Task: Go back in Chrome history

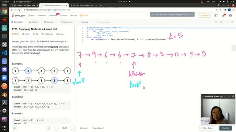Action: tap(11, 10)
